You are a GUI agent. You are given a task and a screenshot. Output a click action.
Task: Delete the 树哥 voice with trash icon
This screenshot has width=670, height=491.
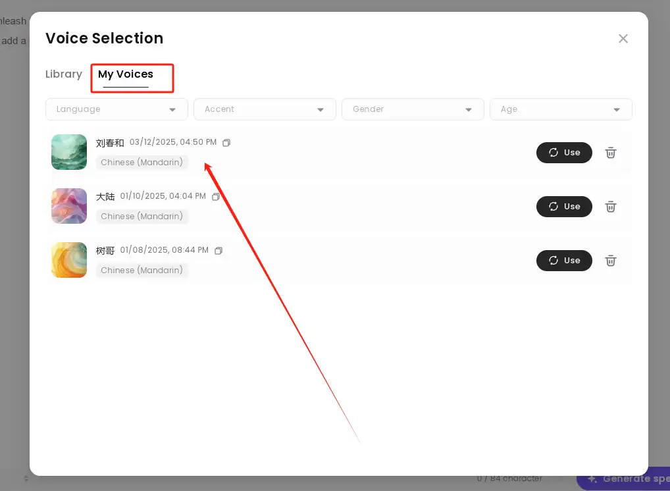click(x=611, y=261)
